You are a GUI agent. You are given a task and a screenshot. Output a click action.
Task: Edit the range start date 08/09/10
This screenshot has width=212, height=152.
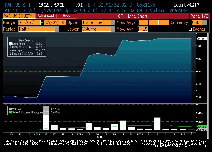pyautogui.click(x=29, y=22)
